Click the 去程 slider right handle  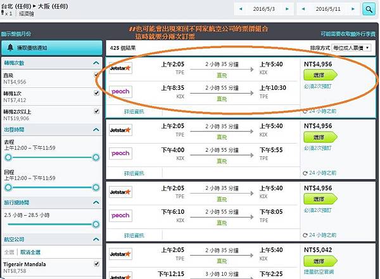coord(96,158)
